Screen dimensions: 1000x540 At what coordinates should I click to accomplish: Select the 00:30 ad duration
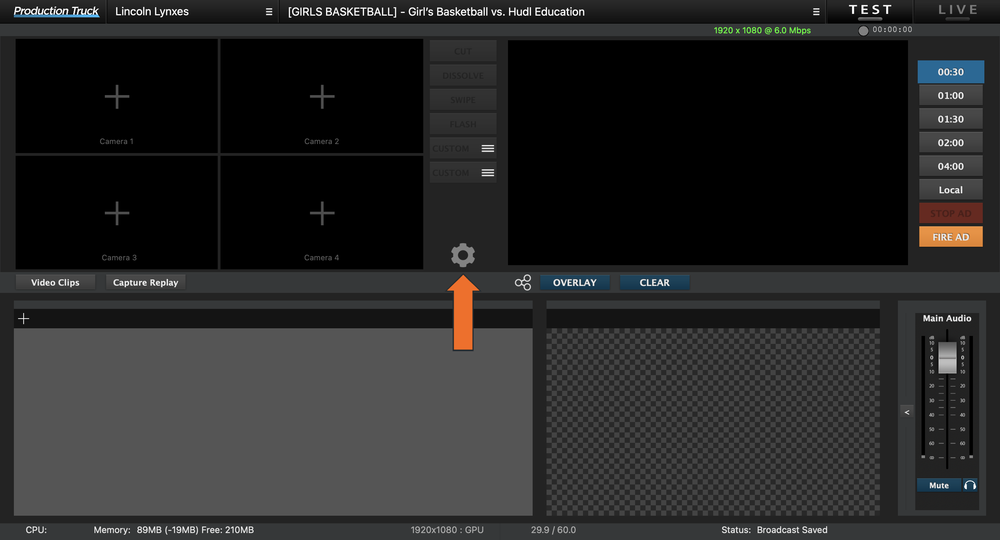point(950,71)
